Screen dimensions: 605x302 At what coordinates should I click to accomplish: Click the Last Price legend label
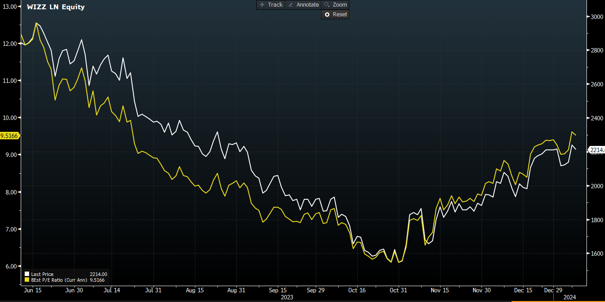(x=42, y=274)
